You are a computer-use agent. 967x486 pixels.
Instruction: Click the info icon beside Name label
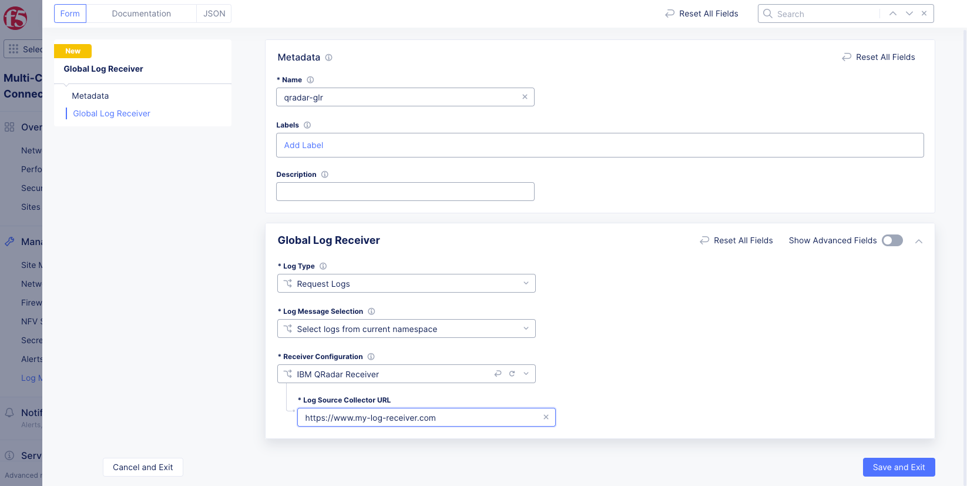point(310,80)
